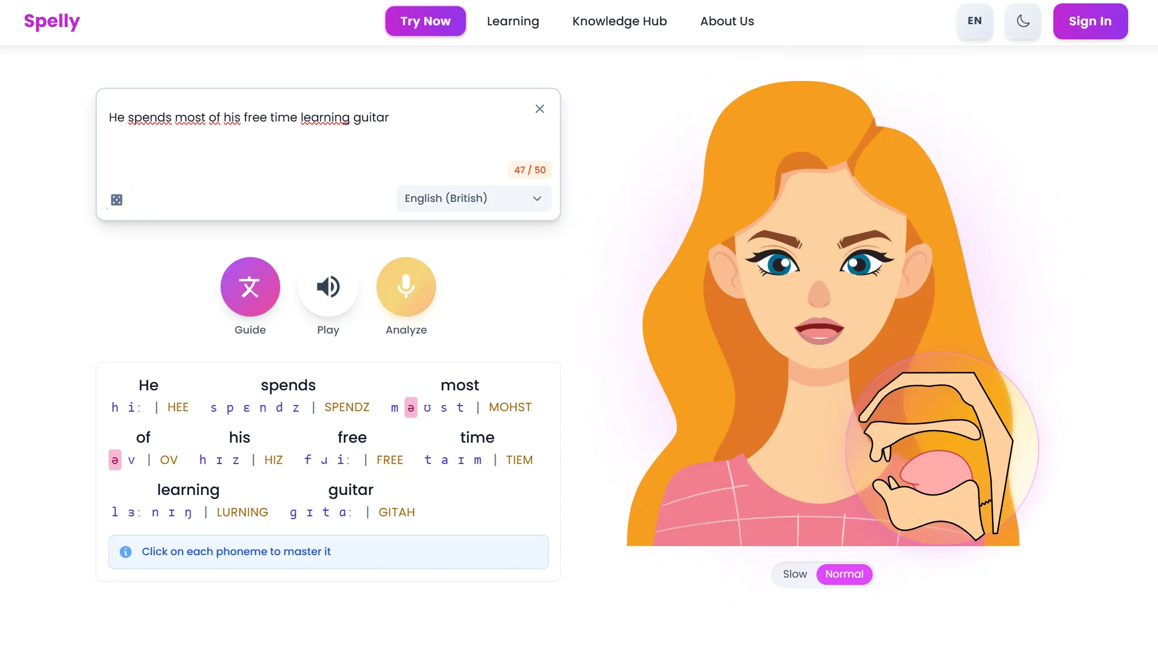The width and height of the screenshot is (1158, 653).
Task: Open the Learning menu item
Action: tap(513, 21)
